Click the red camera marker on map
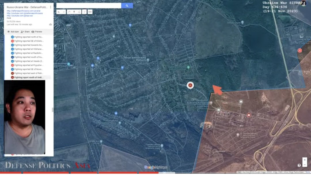This screenshot has height=179, width=311. pyautogui.click(x=249, y=115)
